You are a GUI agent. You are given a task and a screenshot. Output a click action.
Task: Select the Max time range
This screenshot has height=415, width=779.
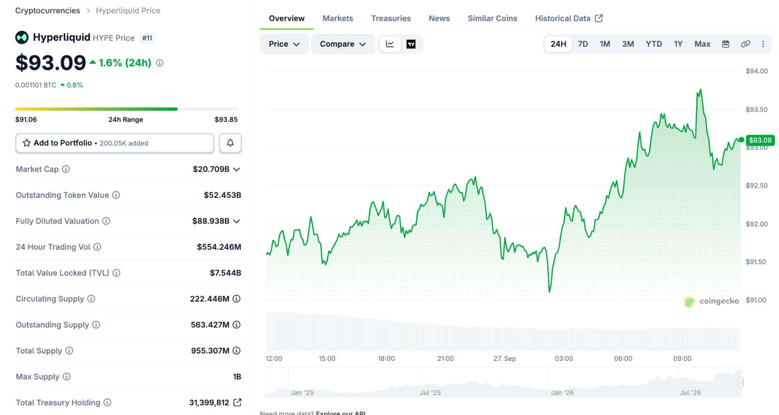pyautogui.click(x=702, y=44)
